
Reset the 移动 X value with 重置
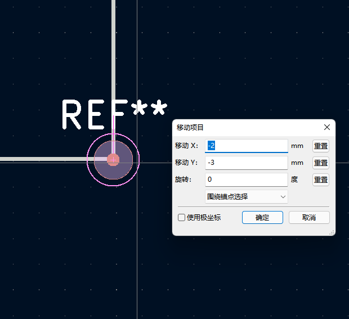[321, 146]
